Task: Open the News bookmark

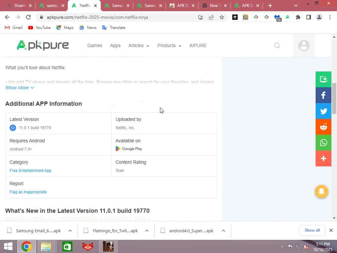Action: pos(88,28)
